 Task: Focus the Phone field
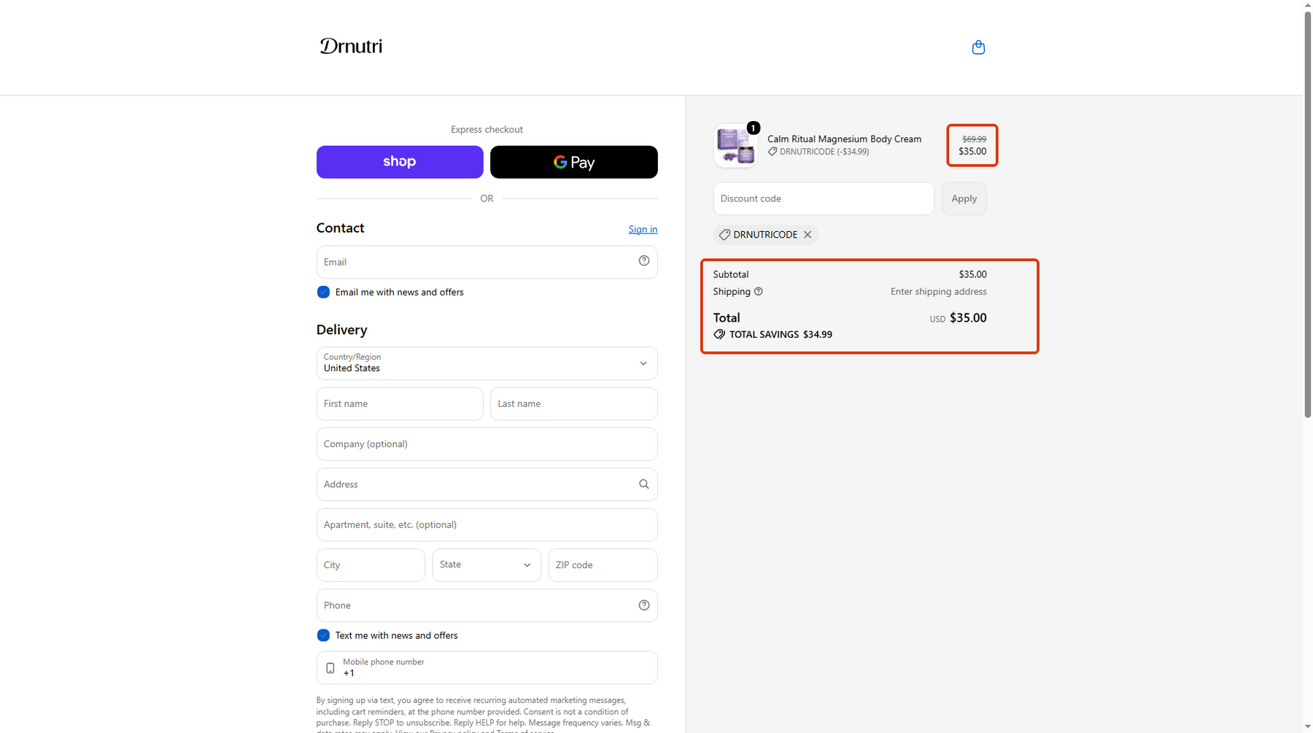(487, 605)
